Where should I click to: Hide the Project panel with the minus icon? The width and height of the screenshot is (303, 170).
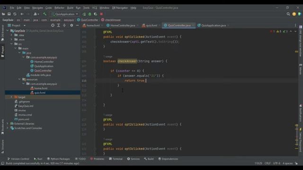77,25
